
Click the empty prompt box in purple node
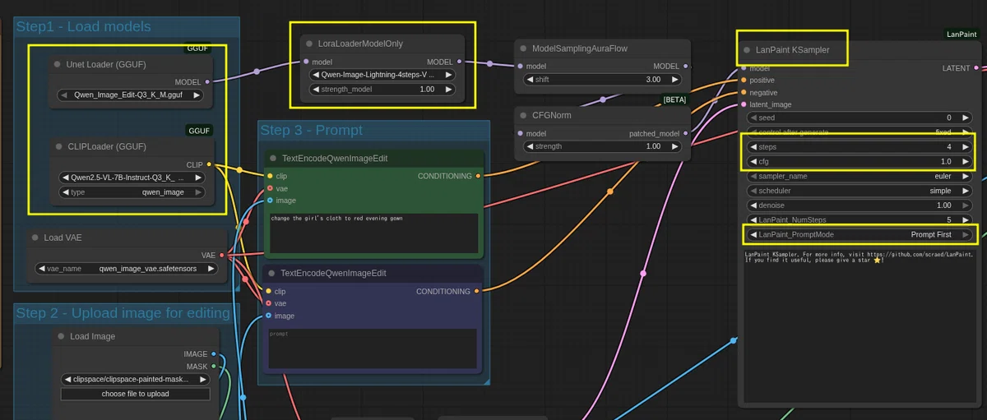tap(373, 348)
